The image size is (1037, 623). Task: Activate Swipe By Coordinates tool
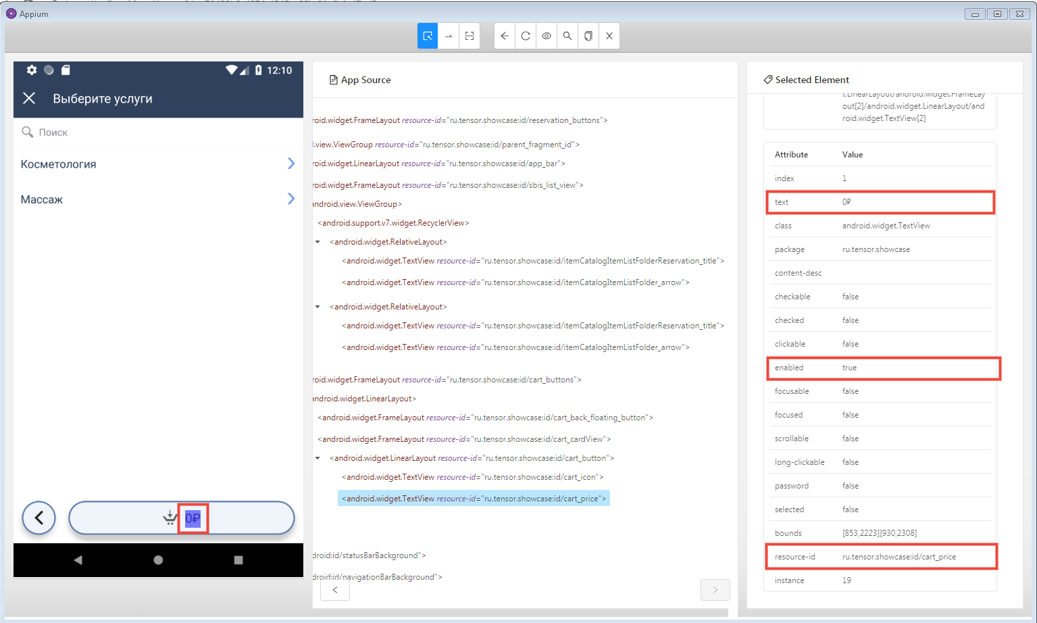(449, 36)
